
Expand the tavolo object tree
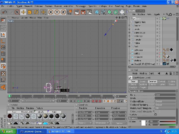coord(129,29)
